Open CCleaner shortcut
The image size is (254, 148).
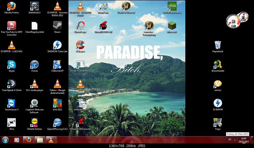point(80,45)
